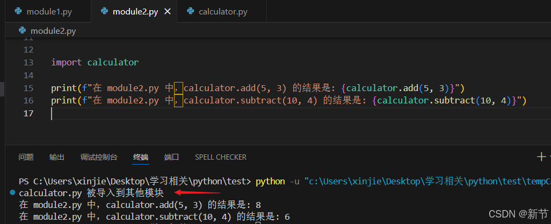The width and height of the screenshot is (551, 224).
Task: Click blue command status dot in terminal
Action: pyautogui.click(x=13, y=192)
